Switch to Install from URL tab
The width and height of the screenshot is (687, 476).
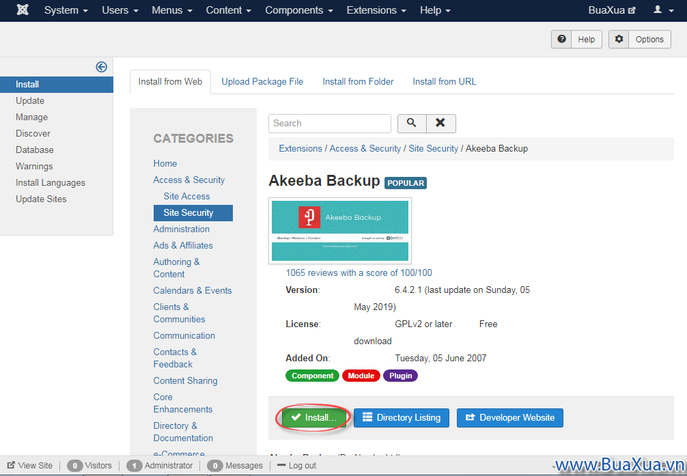[445, 81]
